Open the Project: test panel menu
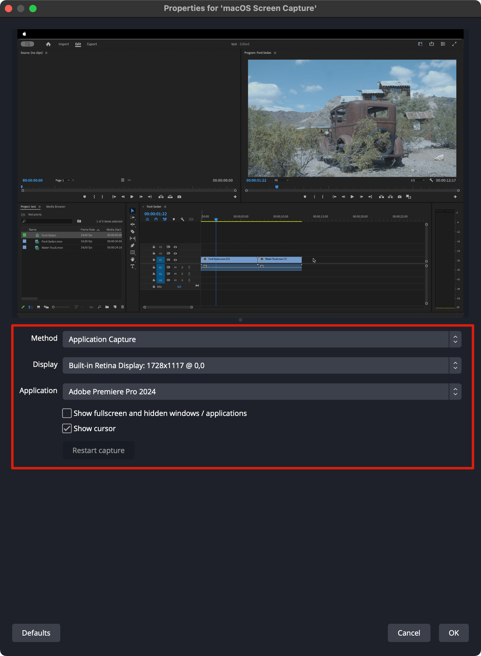 [39, 207]
